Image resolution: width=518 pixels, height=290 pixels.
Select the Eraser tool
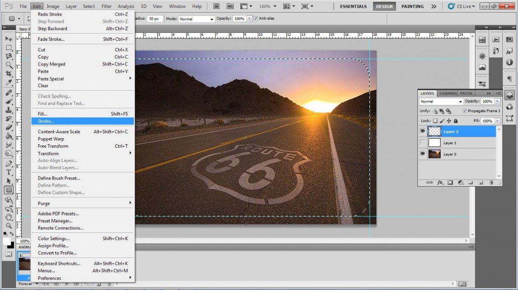pos(9,127)
